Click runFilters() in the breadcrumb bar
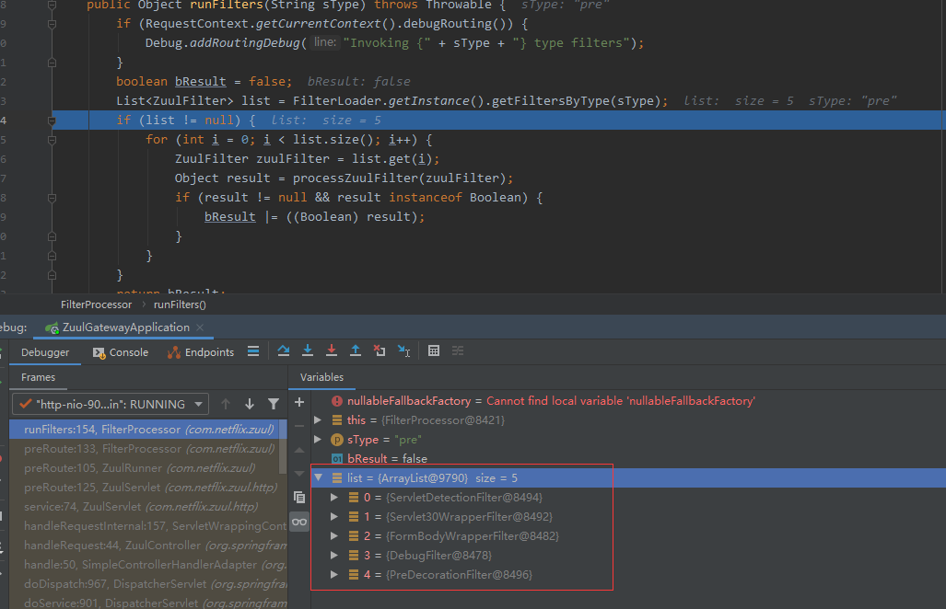Viewport: 946px width, 609px height. tap(180, 304)
